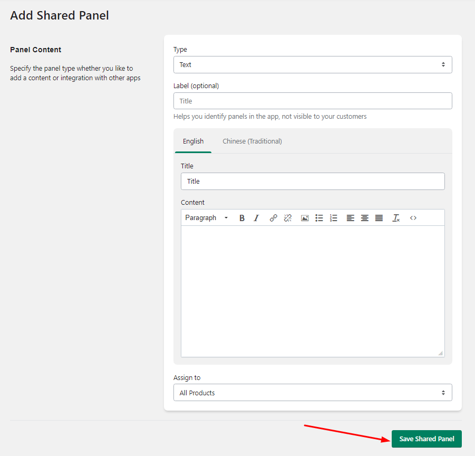
Task: Create a bulleted list
Action: (319, 218)
